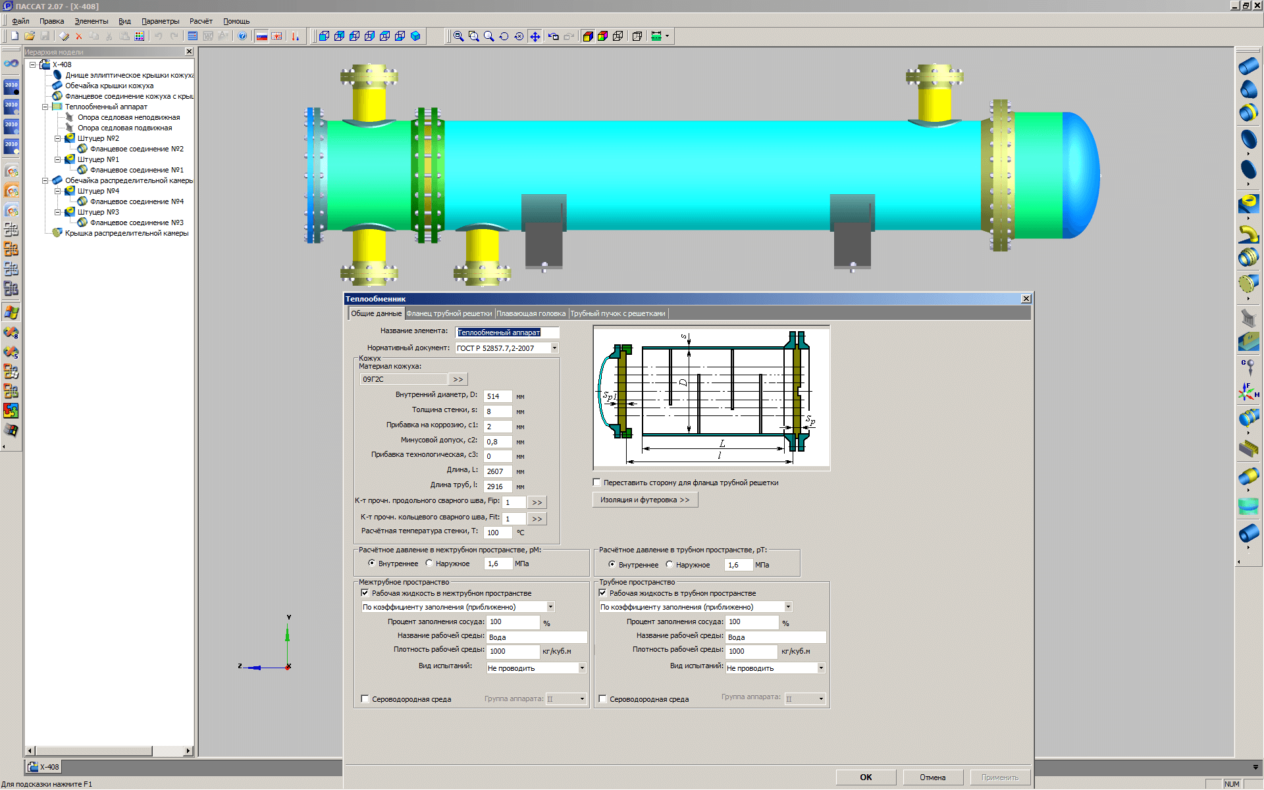Click the Внутренний диаметр D input field

pyautogui.click(x=497, y=396)
